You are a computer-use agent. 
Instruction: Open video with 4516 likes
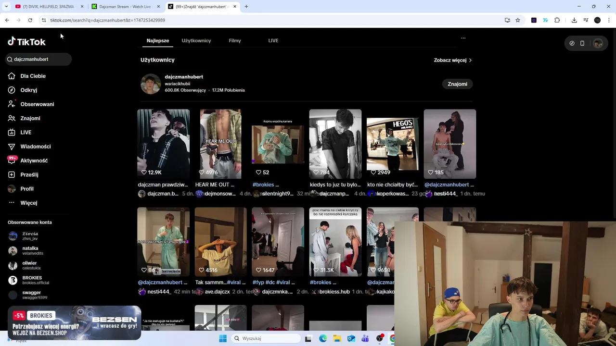[220, 242]
